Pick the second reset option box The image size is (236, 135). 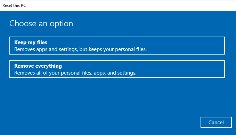point(117,69)
